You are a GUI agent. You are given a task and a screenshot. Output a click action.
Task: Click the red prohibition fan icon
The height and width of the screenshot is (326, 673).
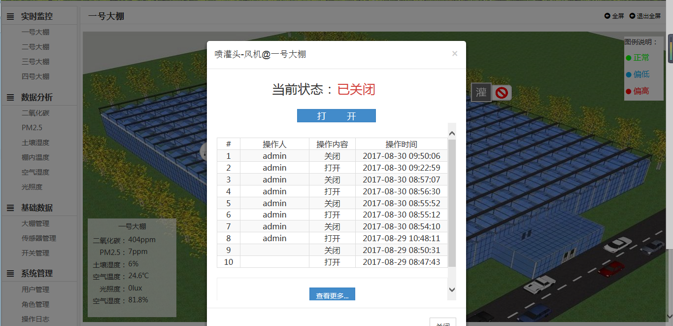(502, 93)
